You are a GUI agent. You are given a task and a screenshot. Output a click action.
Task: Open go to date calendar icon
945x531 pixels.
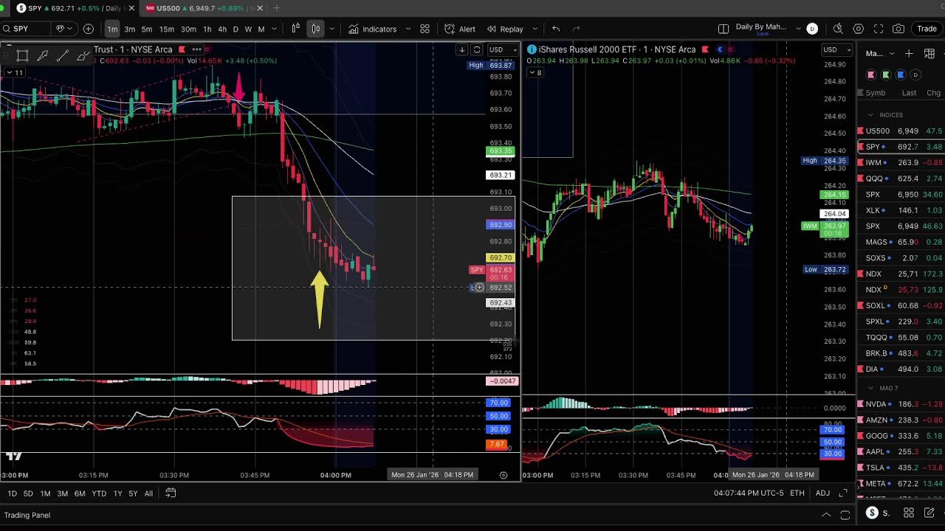tap(171, 493)
